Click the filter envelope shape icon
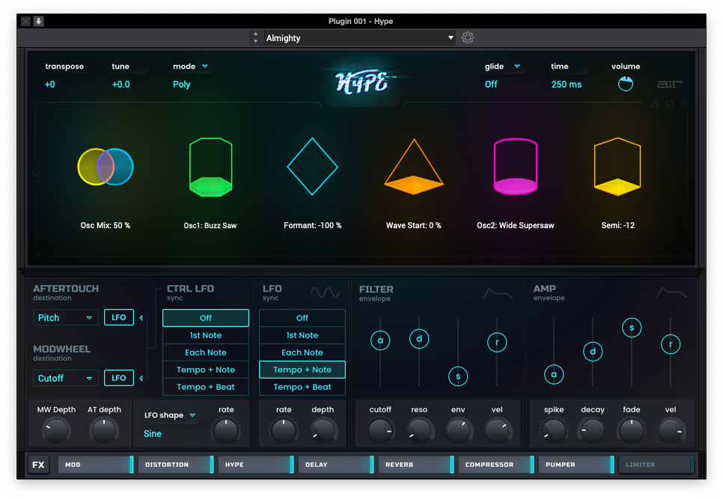This screenshot has width=723, height=499. 498,293
